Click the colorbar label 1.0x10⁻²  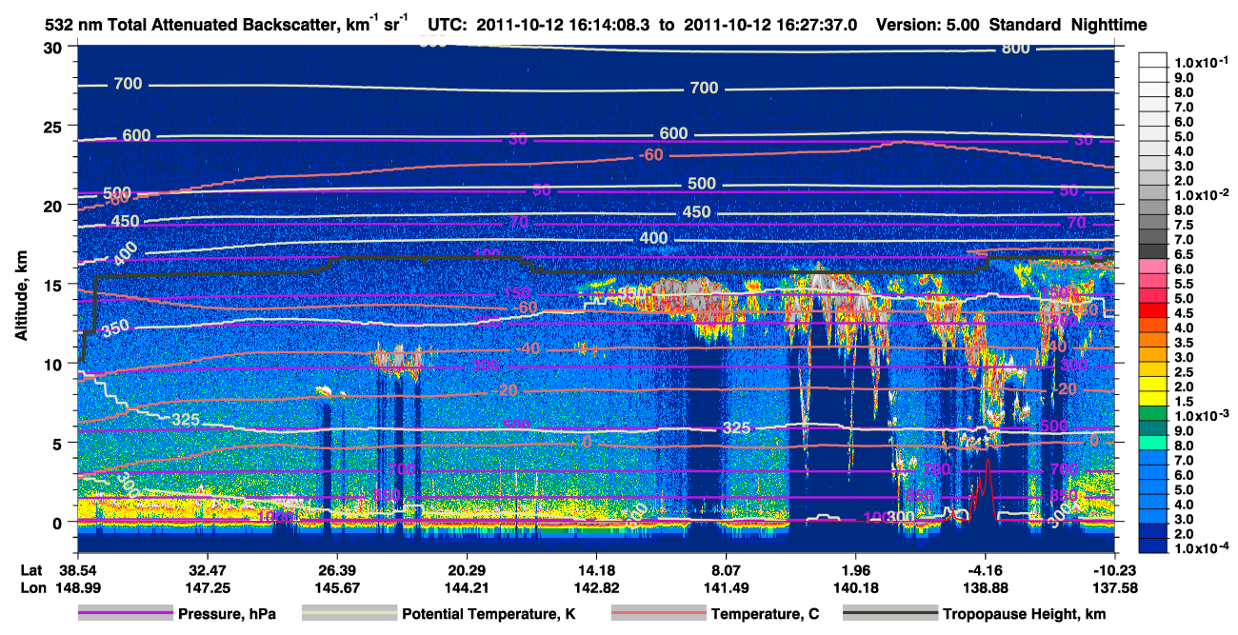click(1202, 194)
